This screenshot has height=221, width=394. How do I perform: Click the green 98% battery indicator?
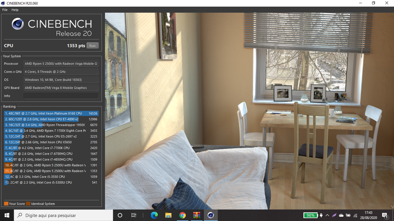[x=310, y=215]
